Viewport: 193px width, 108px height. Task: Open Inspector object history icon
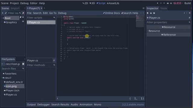[190, 13]
